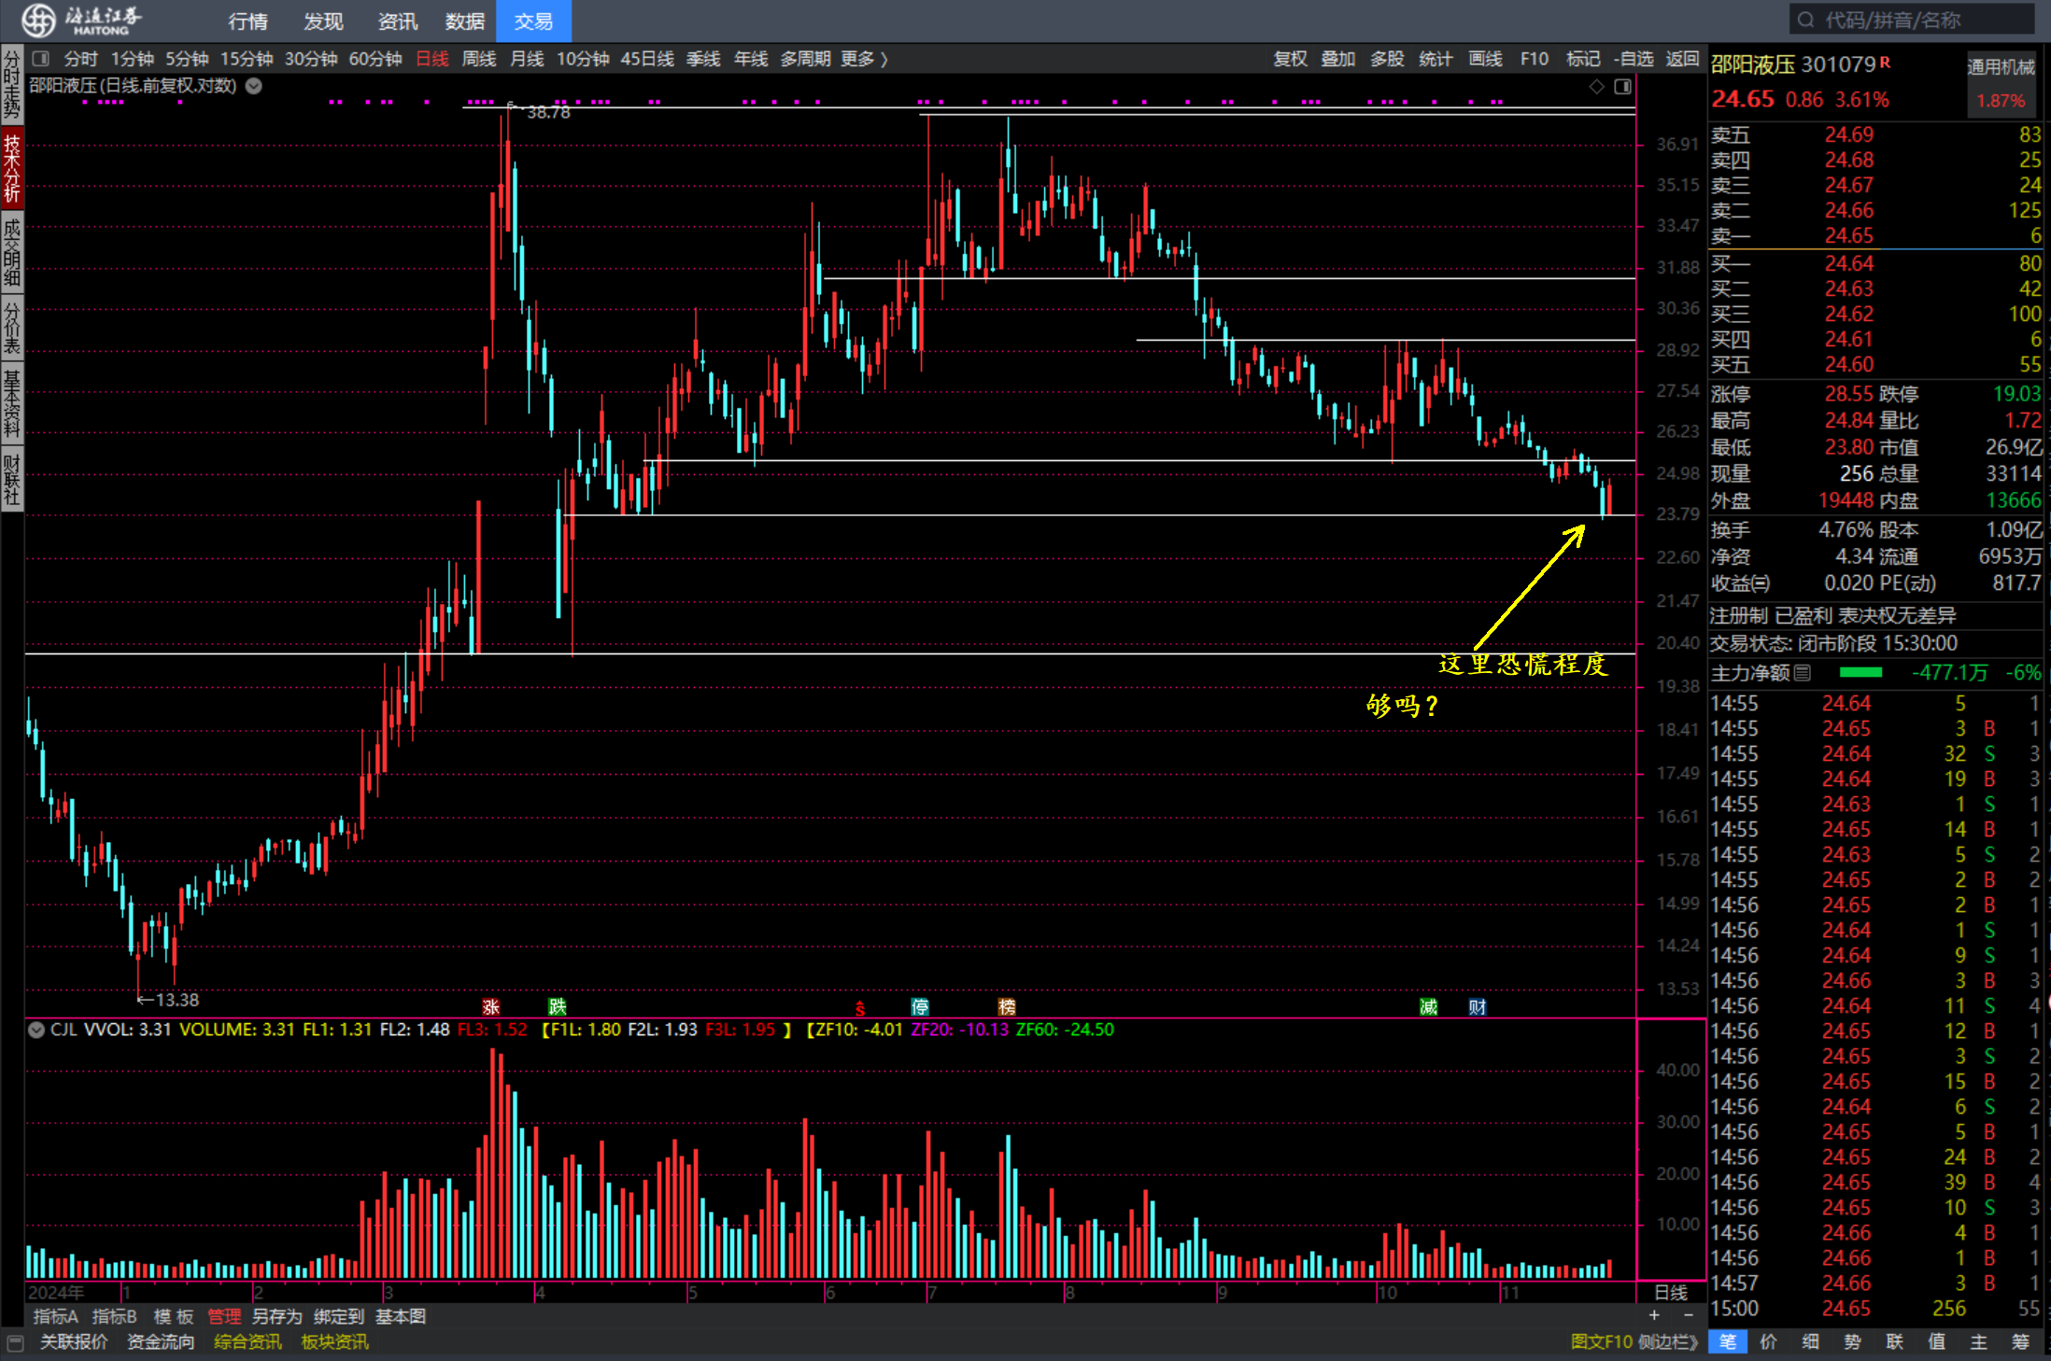Toggle the right sidebar panel icon above chart
The height and width of the screenshot is (1361, 2051).
click(1623, 87)
